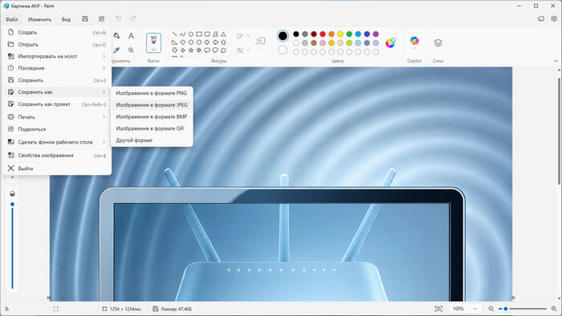
Task: Click the brush size slider handle at left
Action: pos(13,205)
